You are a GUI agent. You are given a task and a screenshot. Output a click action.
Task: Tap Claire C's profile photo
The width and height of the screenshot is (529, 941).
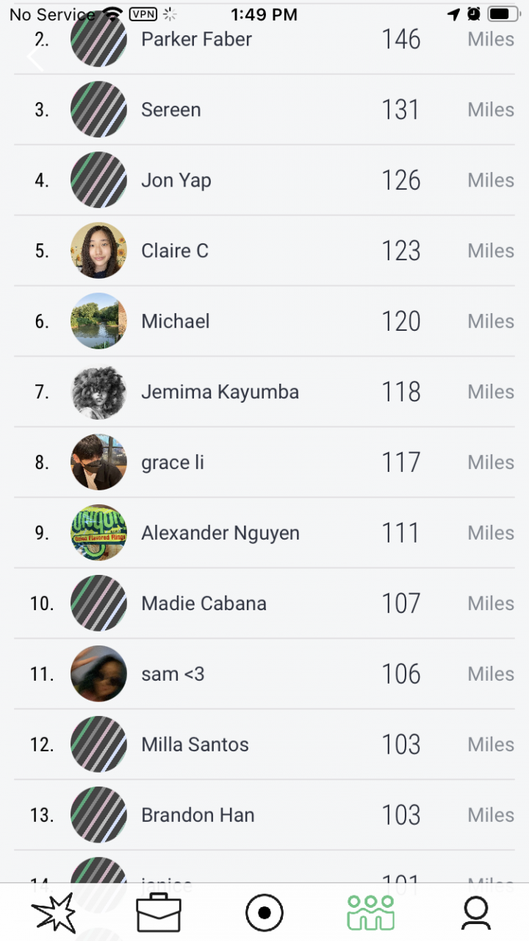(x=98, y=251)
